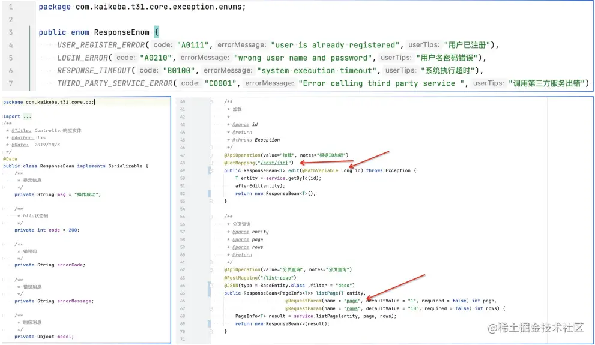Click the fold marker on line 46
Image resolution: width=595 pixels, height=345 pixels.
pos(211,148)
